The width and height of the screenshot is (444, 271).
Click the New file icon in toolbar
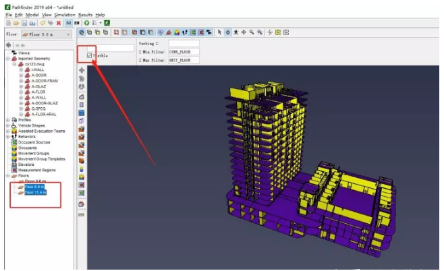(7, 23)
